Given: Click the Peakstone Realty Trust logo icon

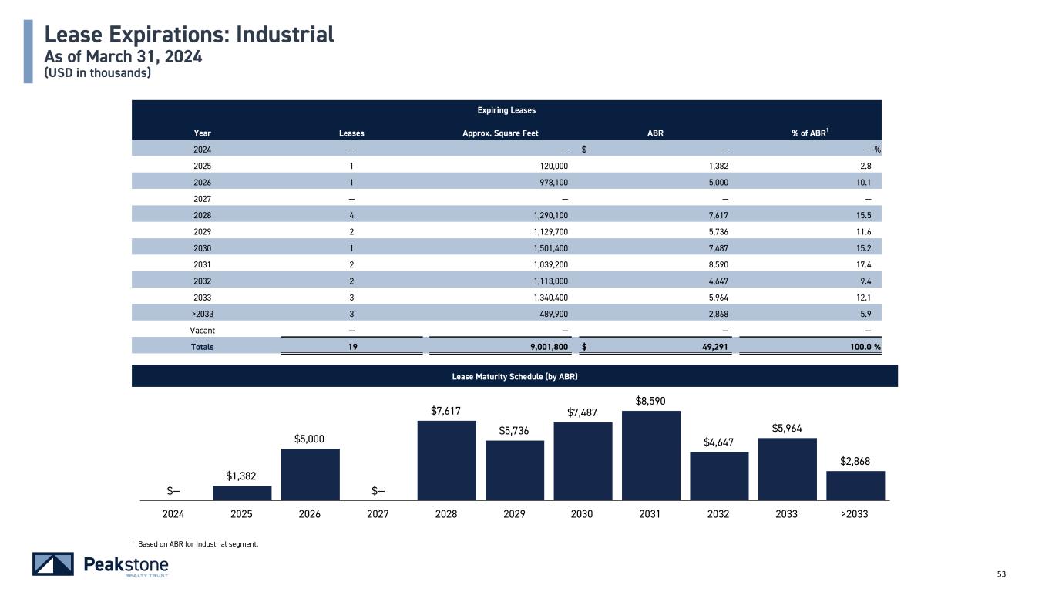Looking at the screenshot, I should [53, 564].
